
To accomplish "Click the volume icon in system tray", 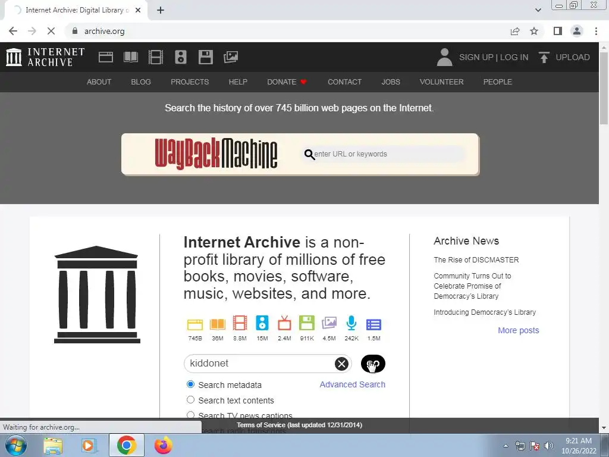I will (x=549, y=446).
